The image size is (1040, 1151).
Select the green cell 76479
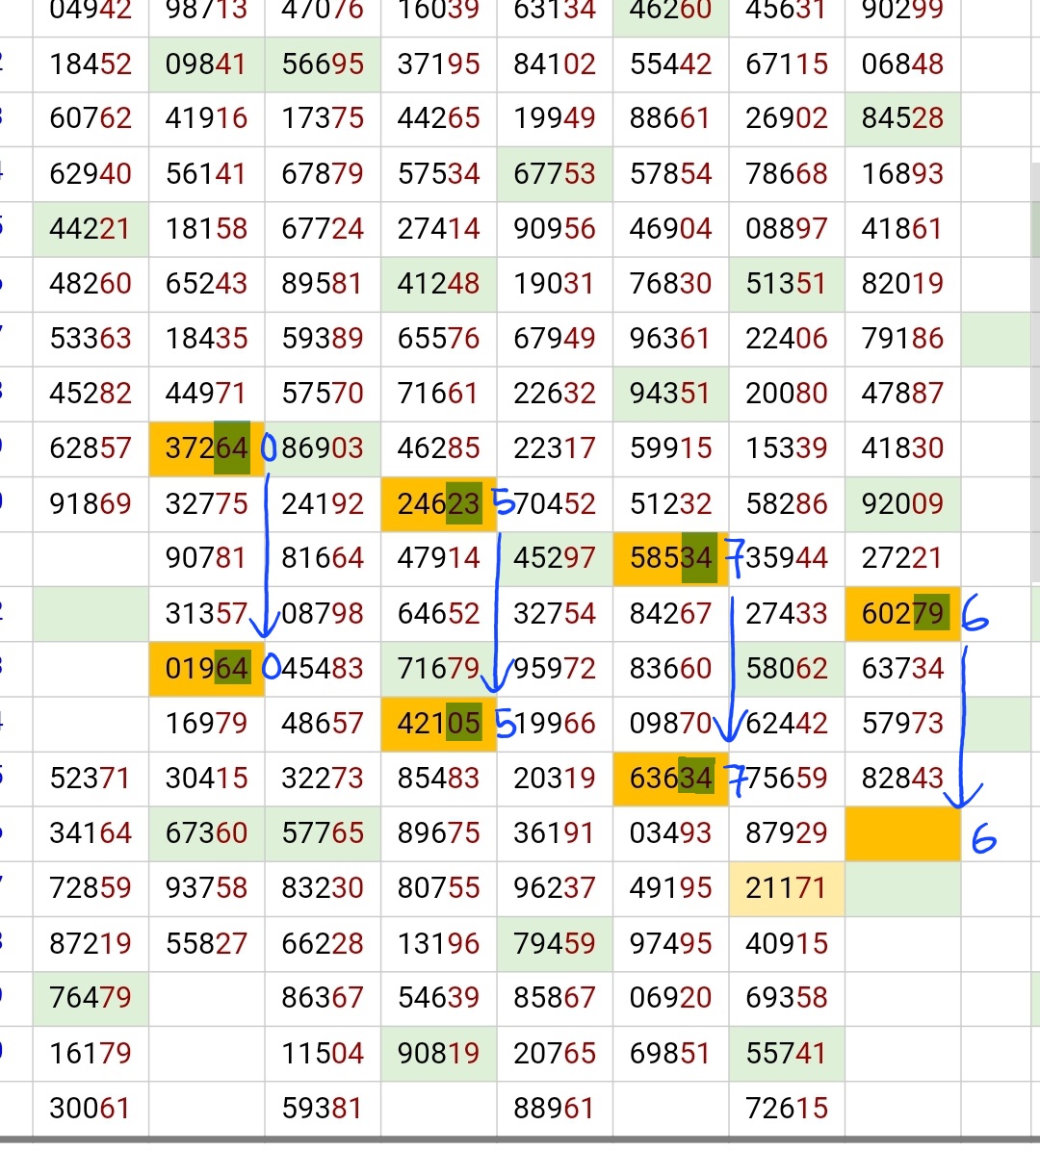tap(91, 998)
